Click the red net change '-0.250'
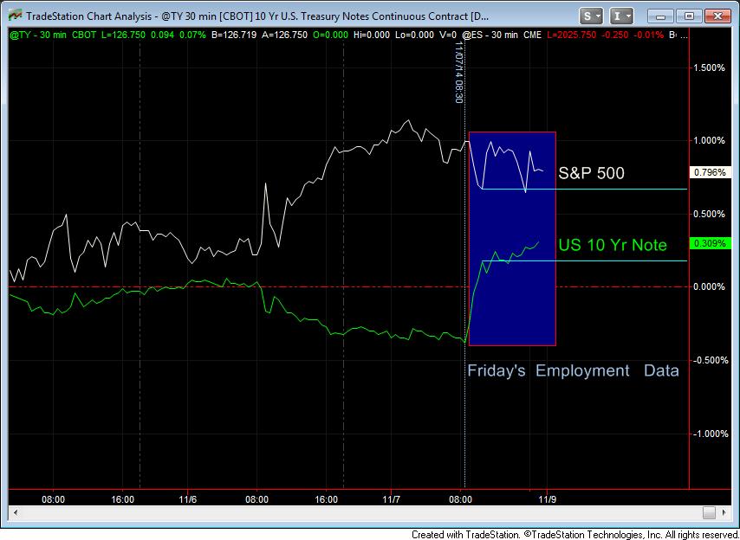Viewport: 740px width, 540px height. pos(615,35)
